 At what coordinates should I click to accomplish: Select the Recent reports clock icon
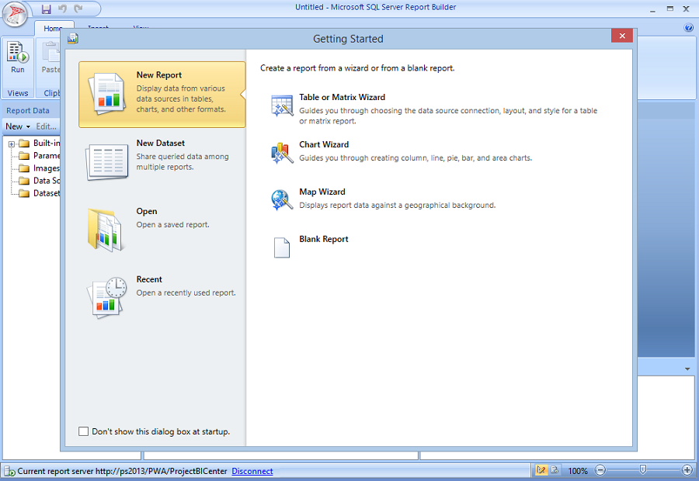tap(107, 297)
